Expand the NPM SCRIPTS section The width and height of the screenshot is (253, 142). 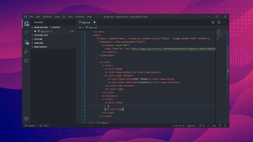coord(40,47)
